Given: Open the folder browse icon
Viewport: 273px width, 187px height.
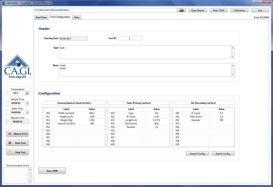Looking at the screenshot, I should tap(182, 10).
